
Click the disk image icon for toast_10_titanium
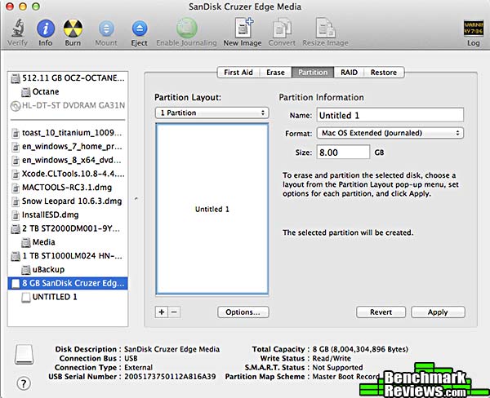16,133
